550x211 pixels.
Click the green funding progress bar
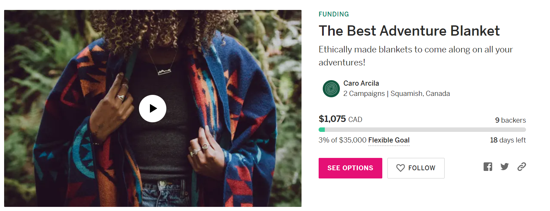422,130
